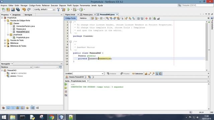The width and height of the screenshot is (214, 120).
Task: Click the New Project toolbar icon
Action: click(8, 10)
